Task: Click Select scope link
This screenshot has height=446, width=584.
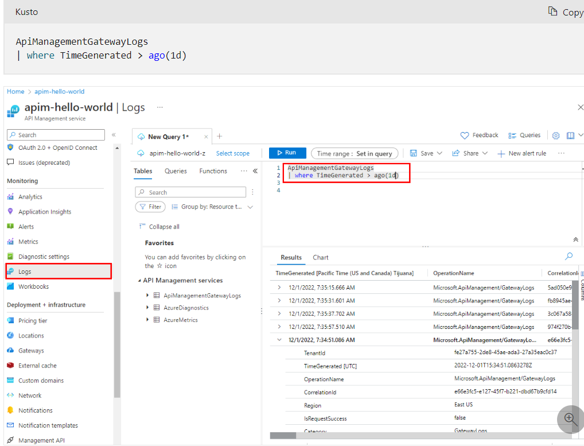Action: [x=233, y=153]
